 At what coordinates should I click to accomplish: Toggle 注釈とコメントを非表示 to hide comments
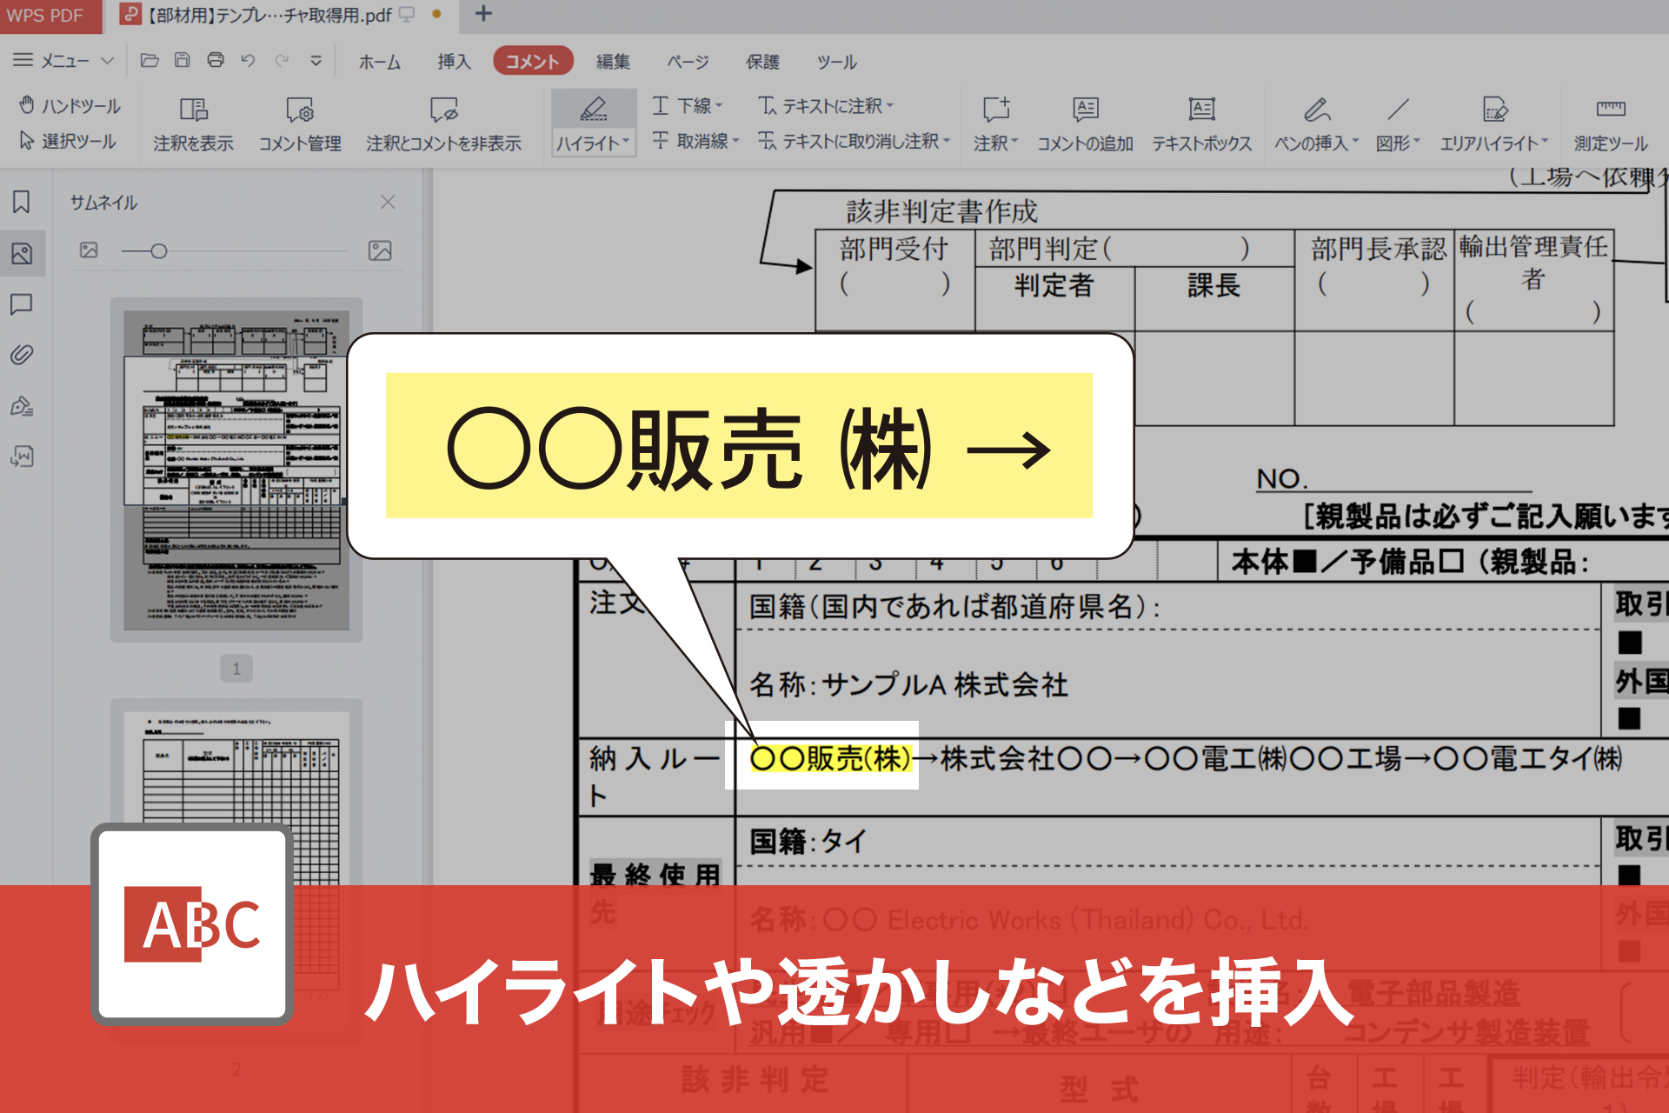tap(442, 122)
